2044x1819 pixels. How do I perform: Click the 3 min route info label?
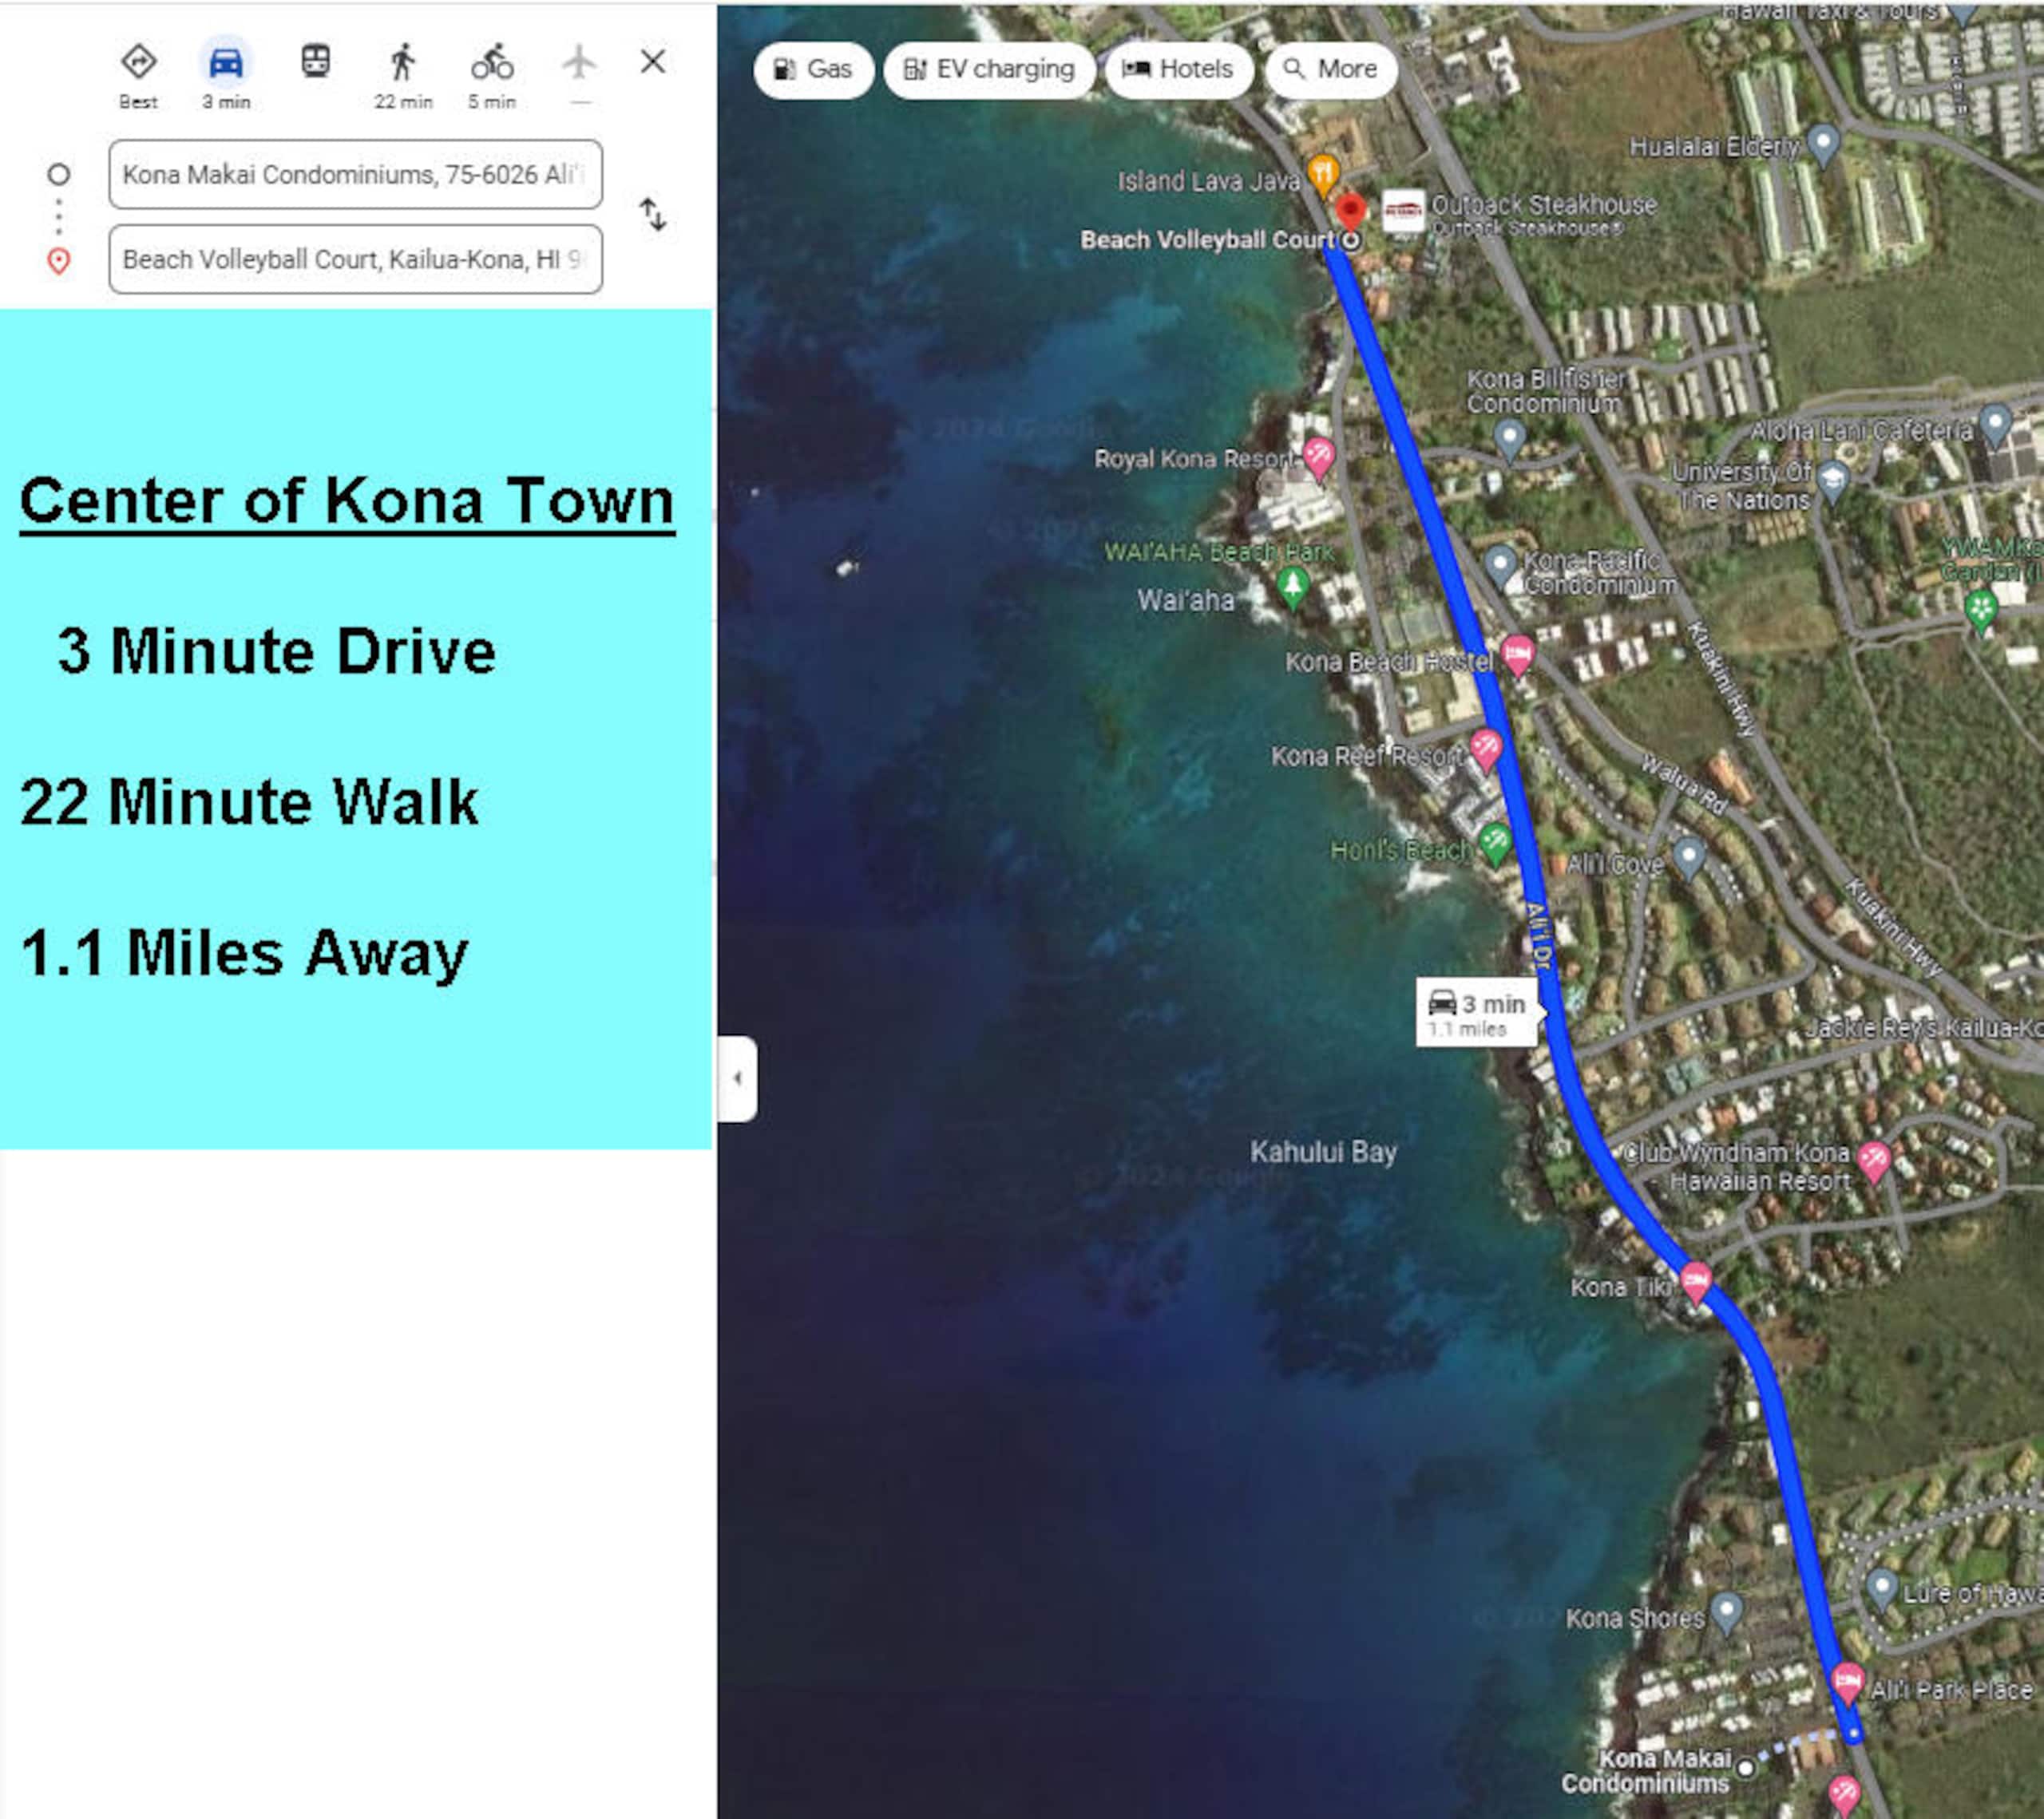click(x=1477, y=1012)
